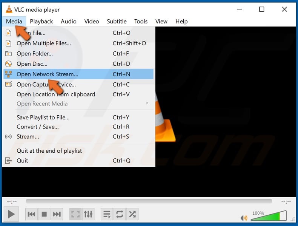The height and width of the screenshot is (226, 298).
Task: Stop playback with the square button
Action: click(44, 214)
